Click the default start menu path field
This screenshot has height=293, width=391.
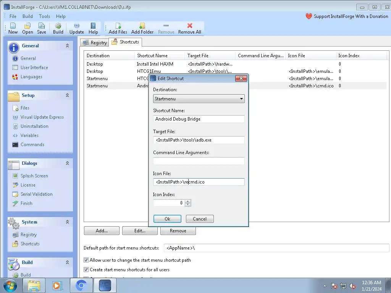[276, 248]
